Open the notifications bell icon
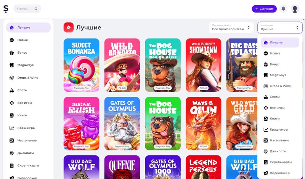The image size is (305, 179). [x=283, y=9]
